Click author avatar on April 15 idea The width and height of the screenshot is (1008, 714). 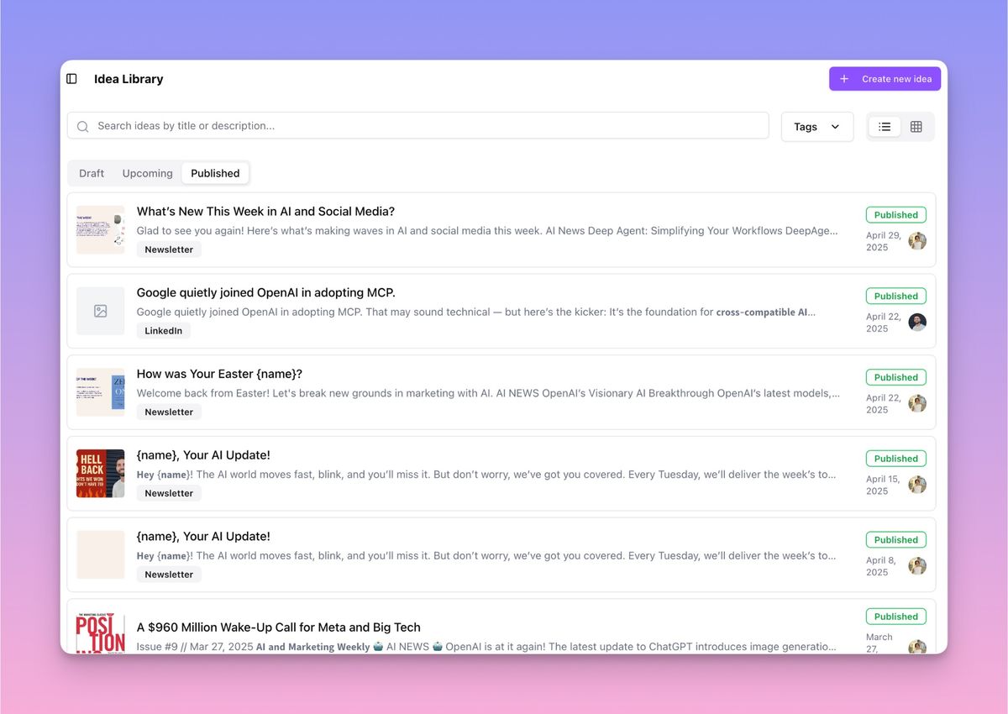coord(917,485)
